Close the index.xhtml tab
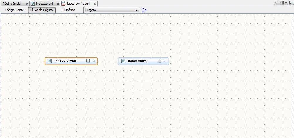This screenshot has height=138, width=294. pyautogui.click(x=58, y=4)
